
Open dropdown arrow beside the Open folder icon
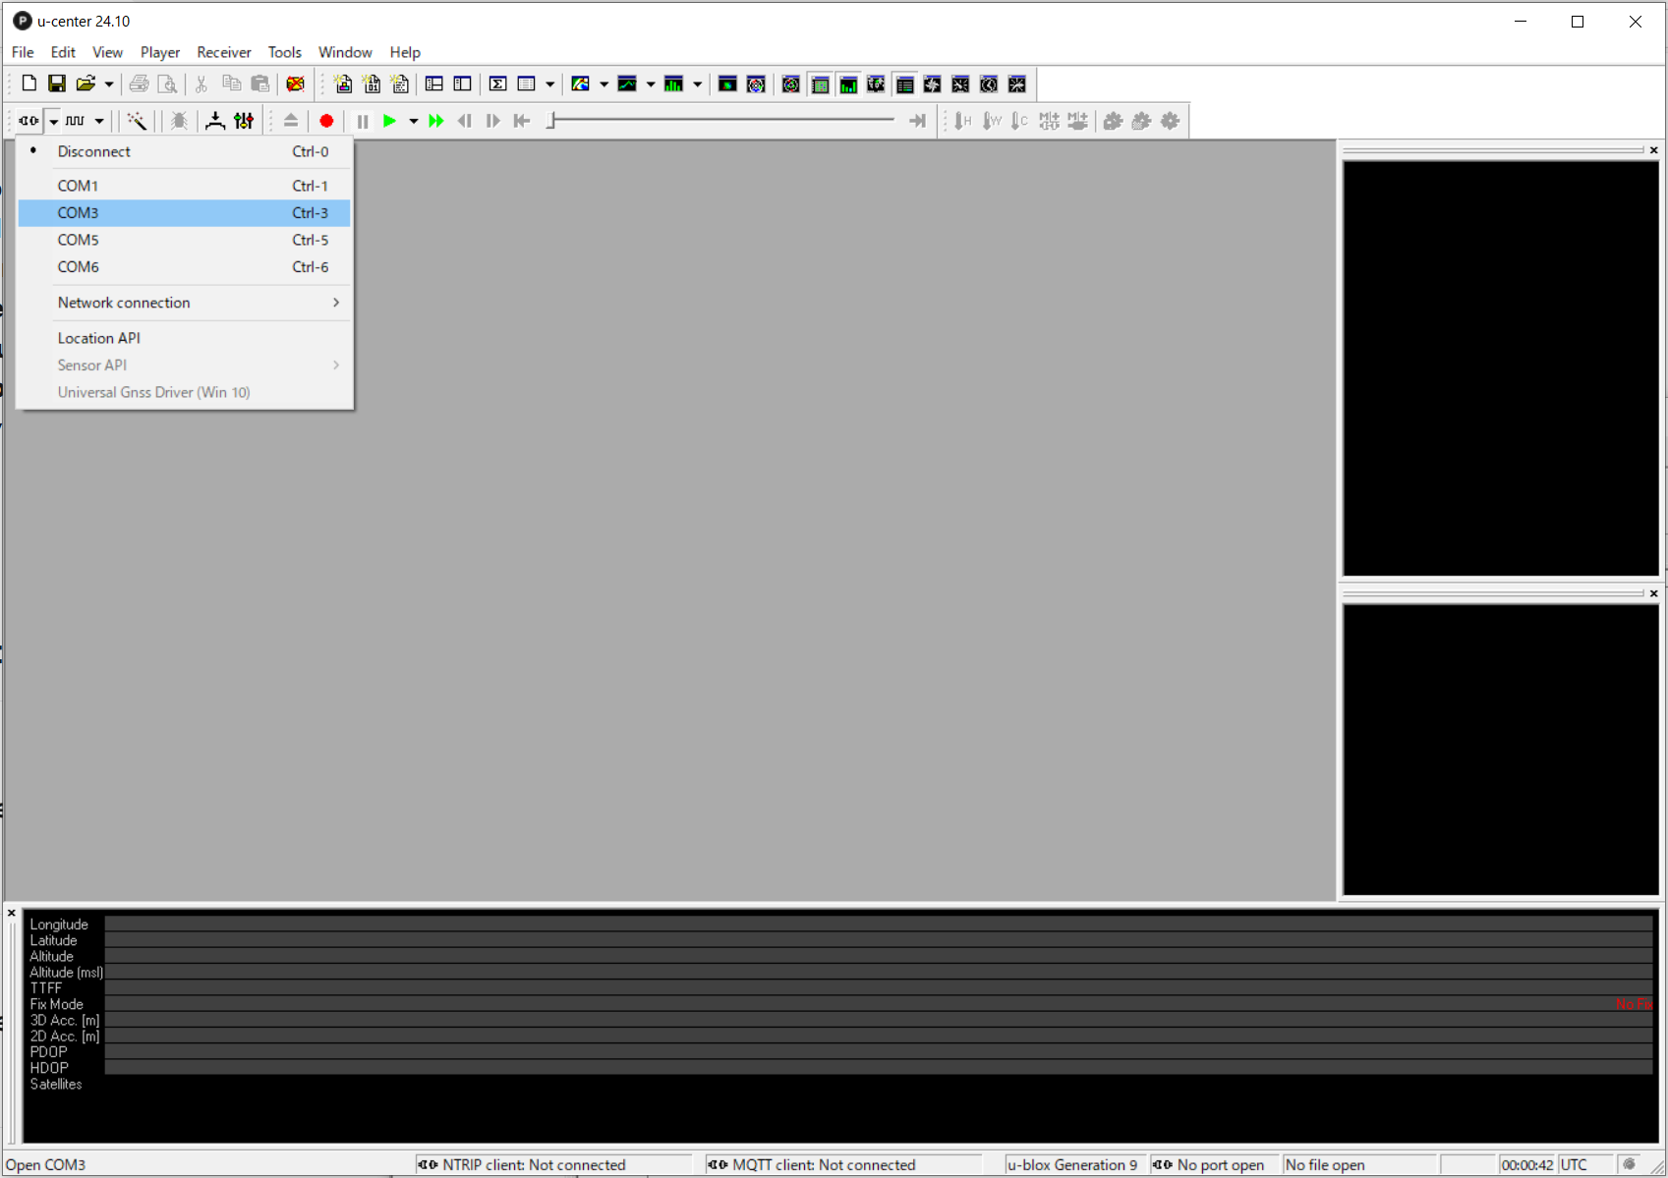tap(109, 84)
